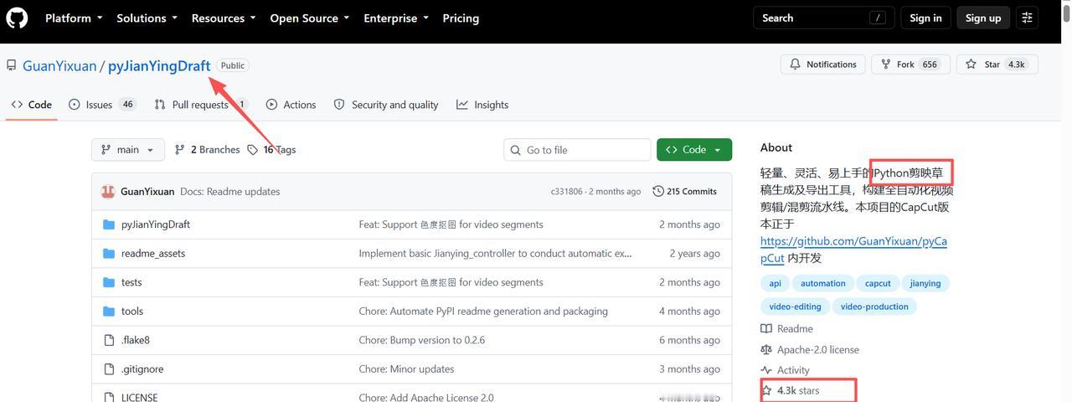Expand the Open Source menu
The width and height of the screenshot is (1072, 402).
click(310, 18)
